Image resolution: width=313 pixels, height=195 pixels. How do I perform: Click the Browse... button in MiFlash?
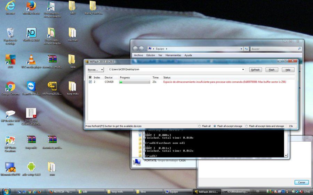(x=94, y=70)
